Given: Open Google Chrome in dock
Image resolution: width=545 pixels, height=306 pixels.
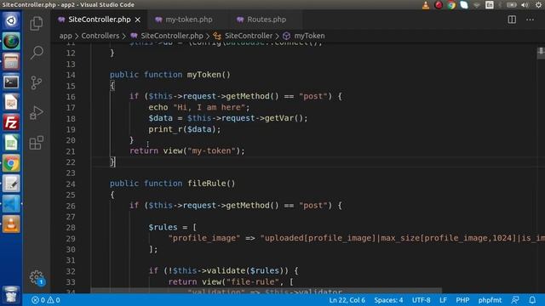Looking at the screenshot, I should (x=11, y=163).
